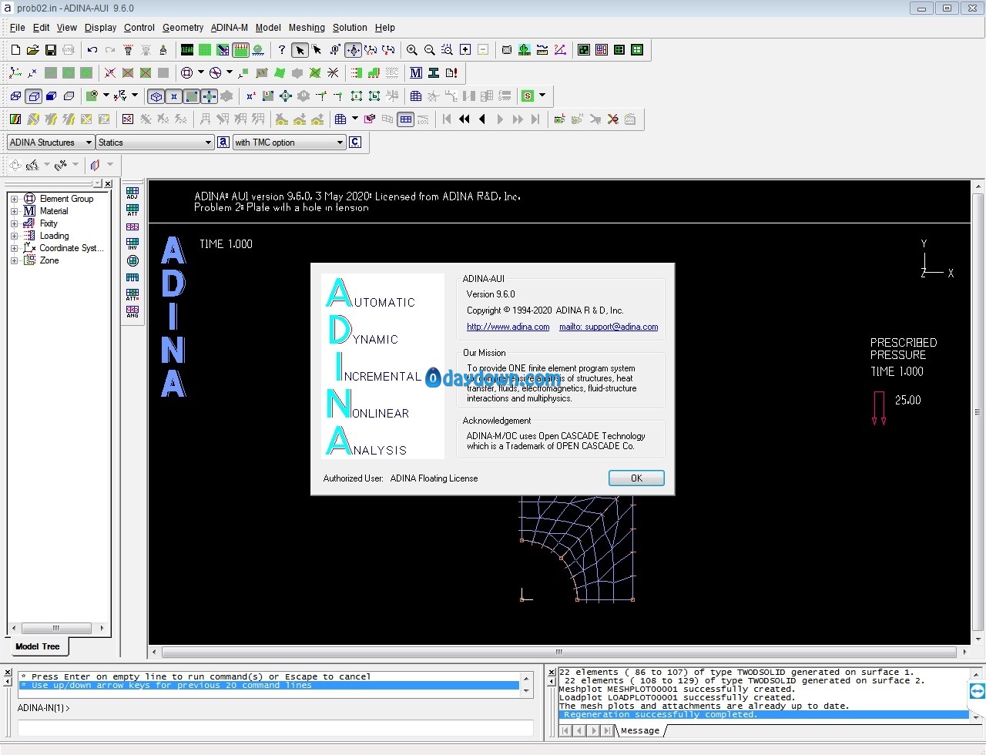The width and height of the screenshot is (986, 755).
Task: Activate the Dynamic Pan tool
Action: [x=353, y=50]
